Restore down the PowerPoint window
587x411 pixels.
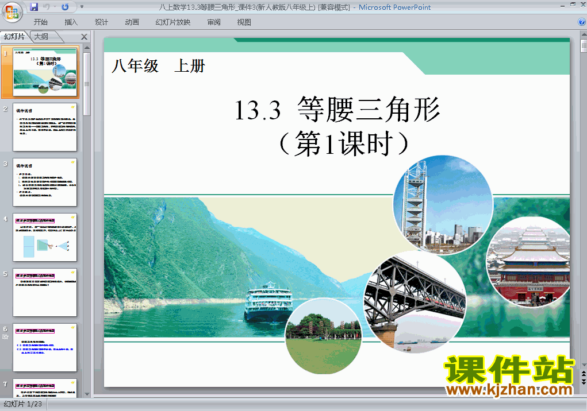573,5
